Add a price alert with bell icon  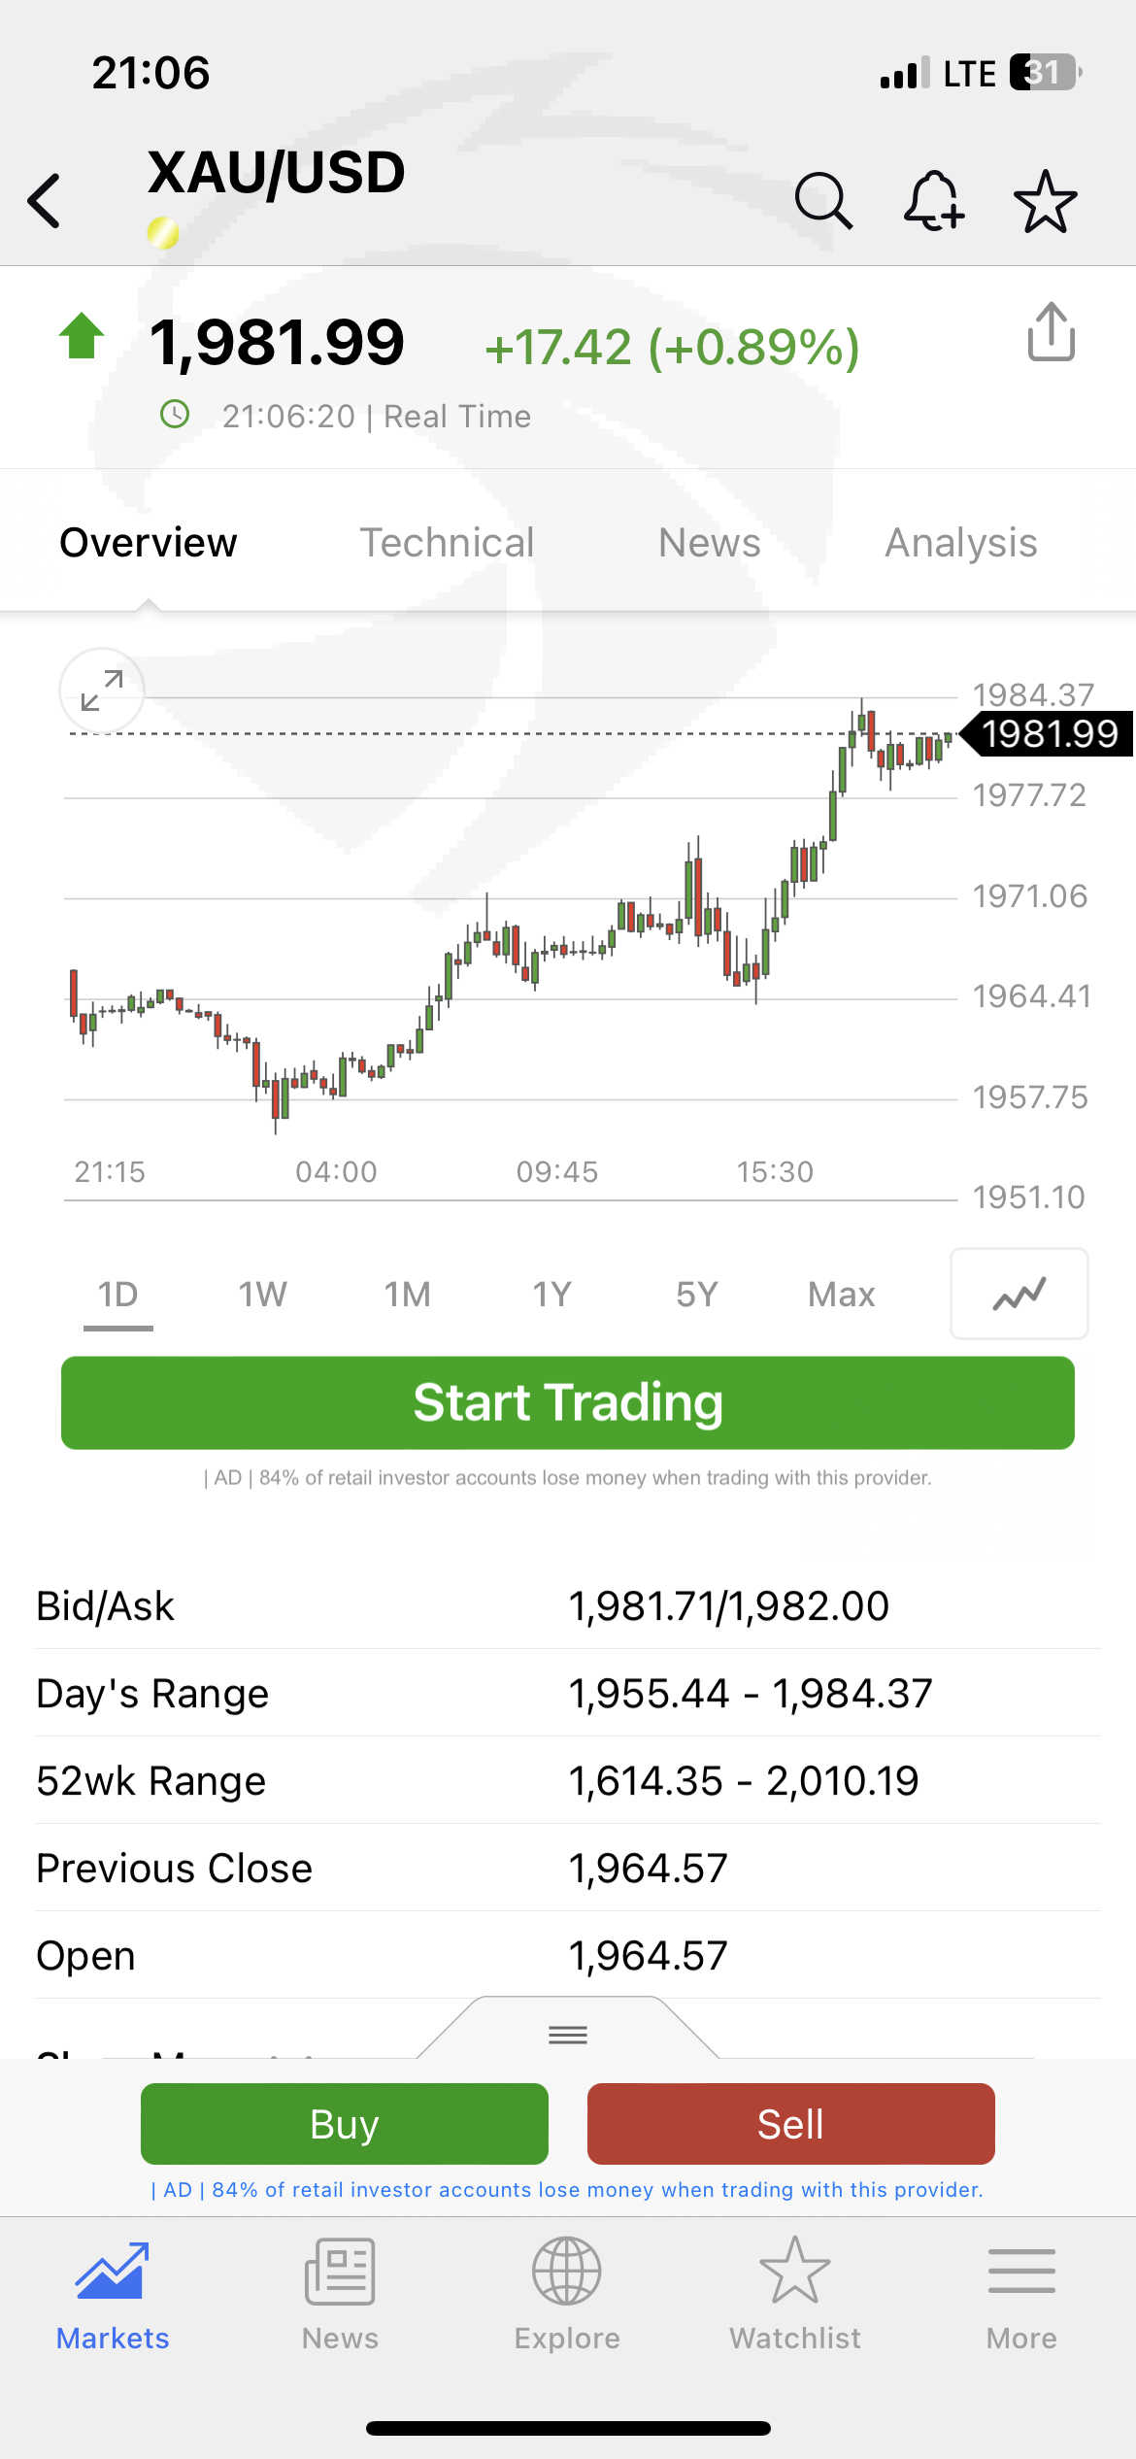(934, 201)
